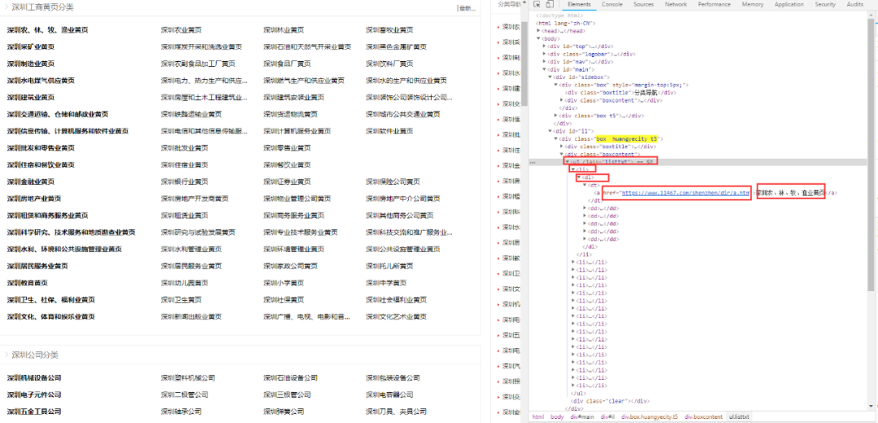Select div#main in the breadcrumb bar

click(582, 416)
